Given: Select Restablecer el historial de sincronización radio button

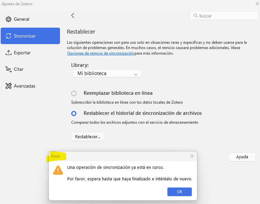Looking at the screenshot, I should pyautogui.click(x=74, y=114).
